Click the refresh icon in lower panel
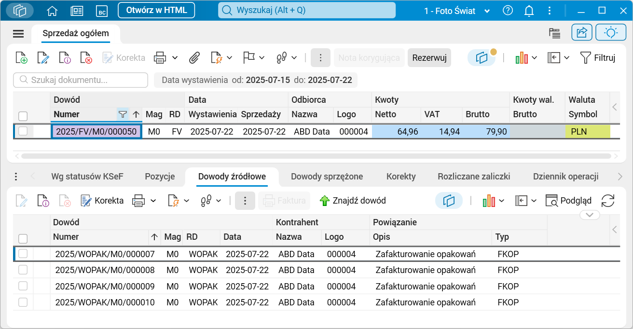633x329 pixels. point(608,201)
